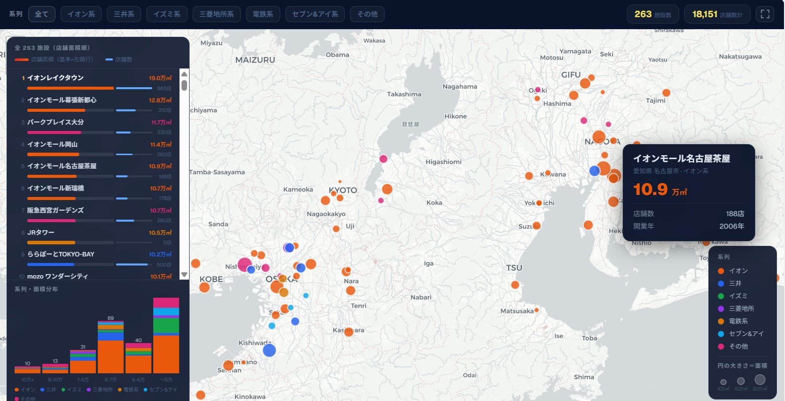Click 三井 in the bar chart legend
Screen dimensions: 785x401
[48, 389]
